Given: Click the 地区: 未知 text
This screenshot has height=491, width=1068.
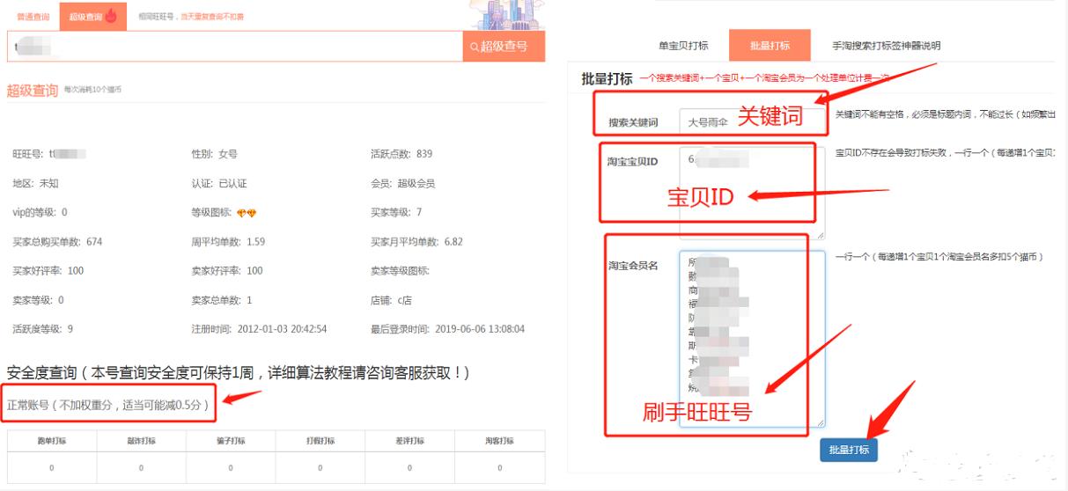Looking at the screenshot, I should 35,184.
